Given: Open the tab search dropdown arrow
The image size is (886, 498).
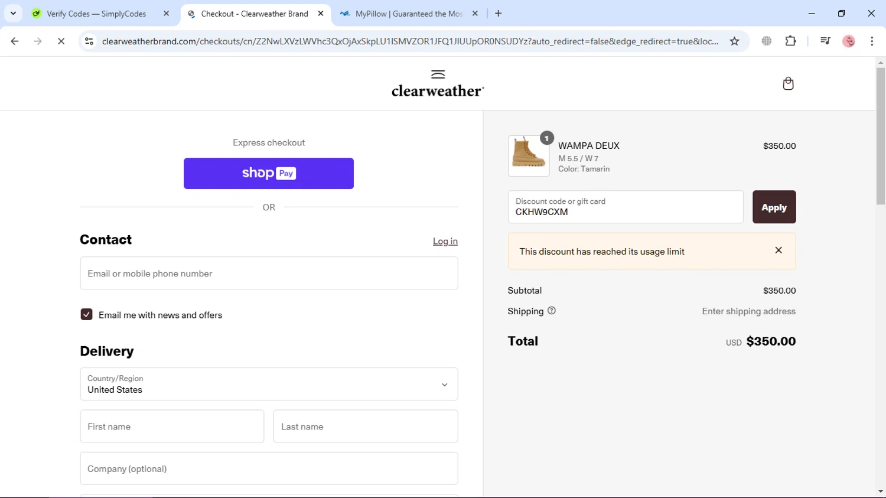Looking at the screenshot, I should point(13,13).
